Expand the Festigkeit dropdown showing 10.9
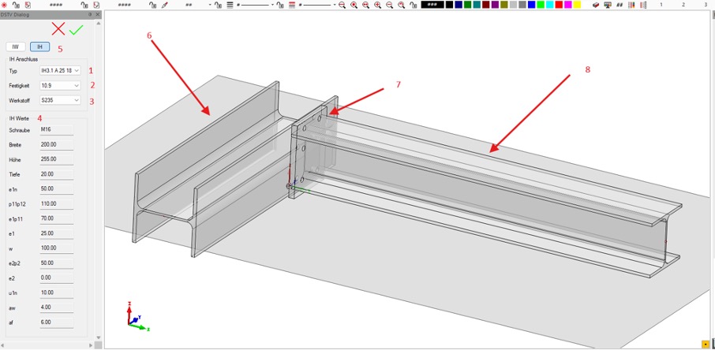Viewport: 715px width, 350px height. 60,85
